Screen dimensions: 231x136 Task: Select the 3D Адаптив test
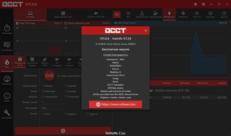point(69,62)
